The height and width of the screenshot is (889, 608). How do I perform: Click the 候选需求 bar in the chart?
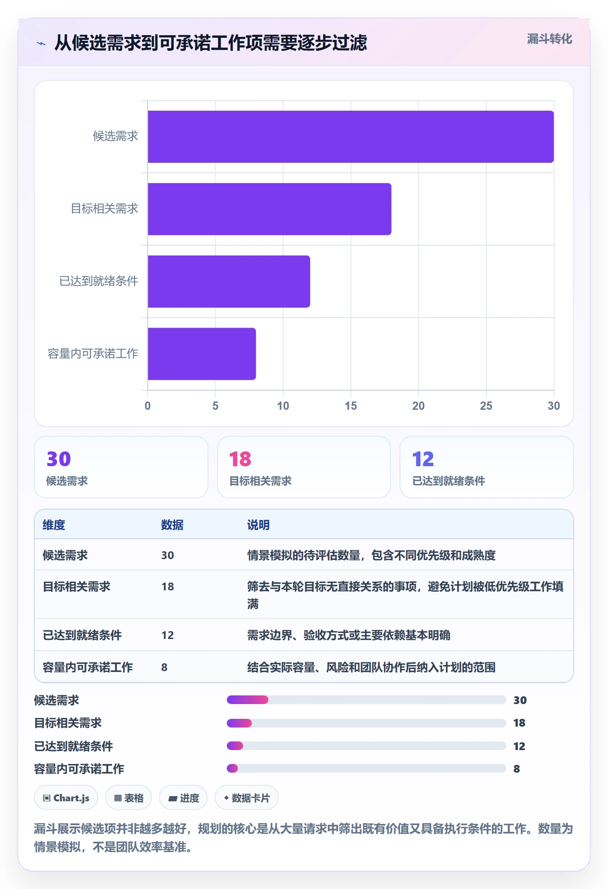(350, 137)
